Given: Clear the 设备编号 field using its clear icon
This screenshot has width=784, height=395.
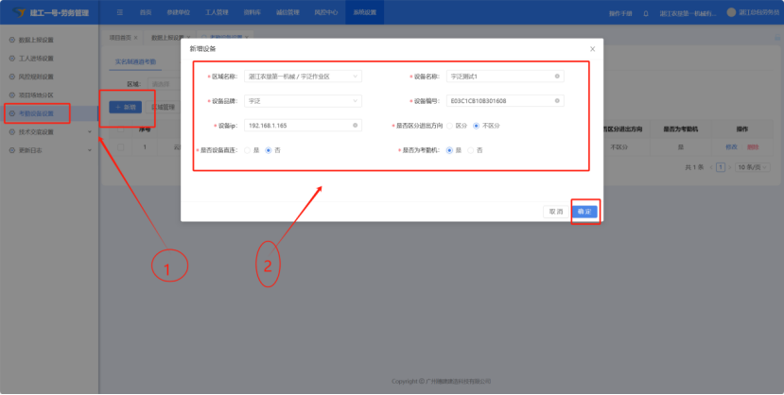Looking at the screenshot, I should coord(557,100).
